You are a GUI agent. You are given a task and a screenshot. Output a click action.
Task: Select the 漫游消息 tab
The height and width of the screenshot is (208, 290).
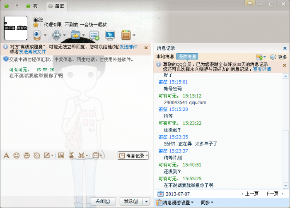pyautogui.click(x=187, y=57)
